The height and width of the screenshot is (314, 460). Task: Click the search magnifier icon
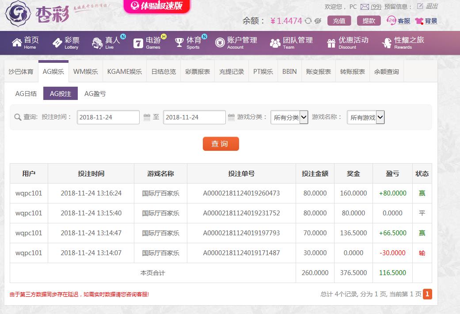coord(18,117)
